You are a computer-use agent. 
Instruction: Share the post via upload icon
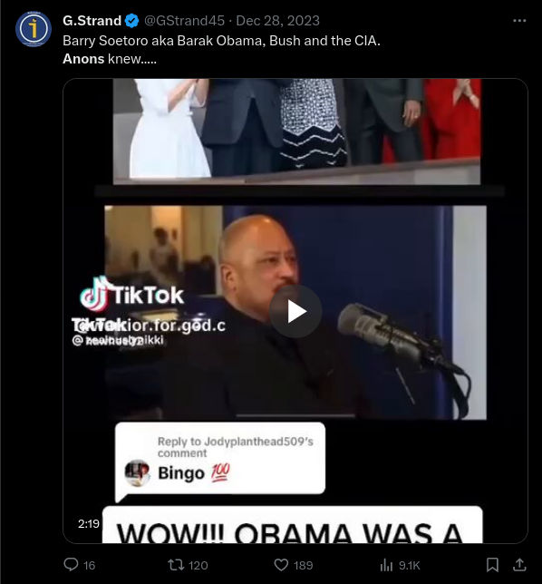pyautogui.click(x=519, y=565)
